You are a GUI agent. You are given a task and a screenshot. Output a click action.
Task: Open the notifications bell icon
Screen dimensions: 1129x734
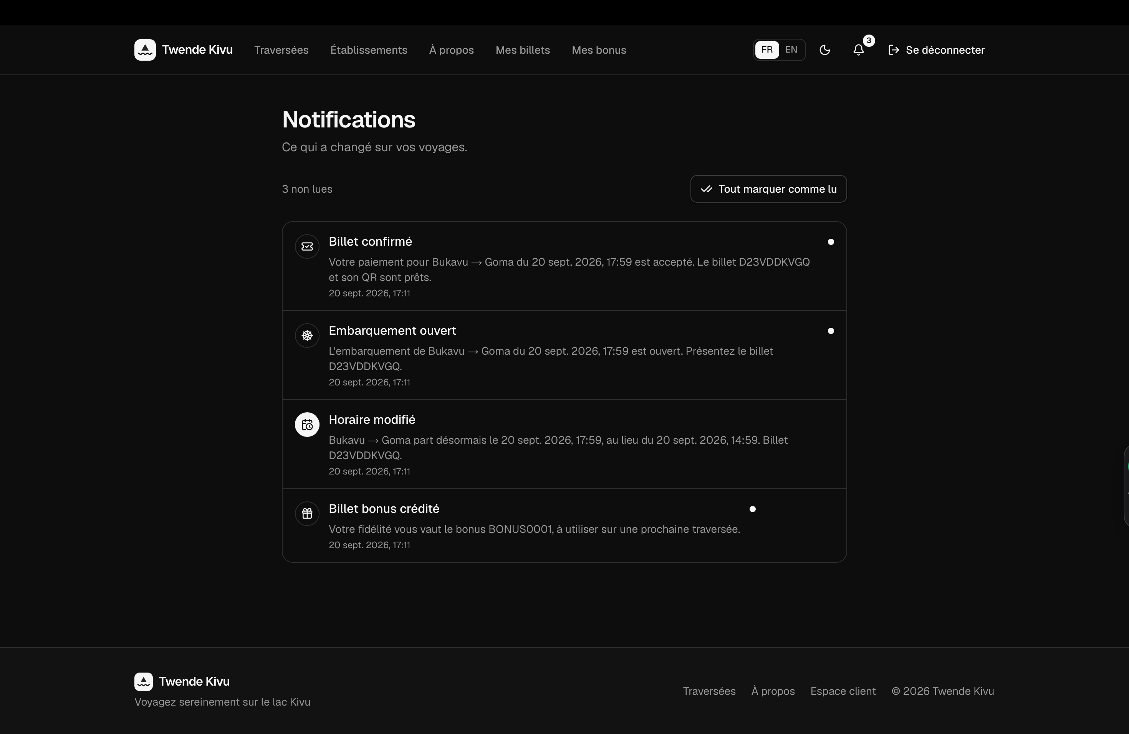point(858,50)
